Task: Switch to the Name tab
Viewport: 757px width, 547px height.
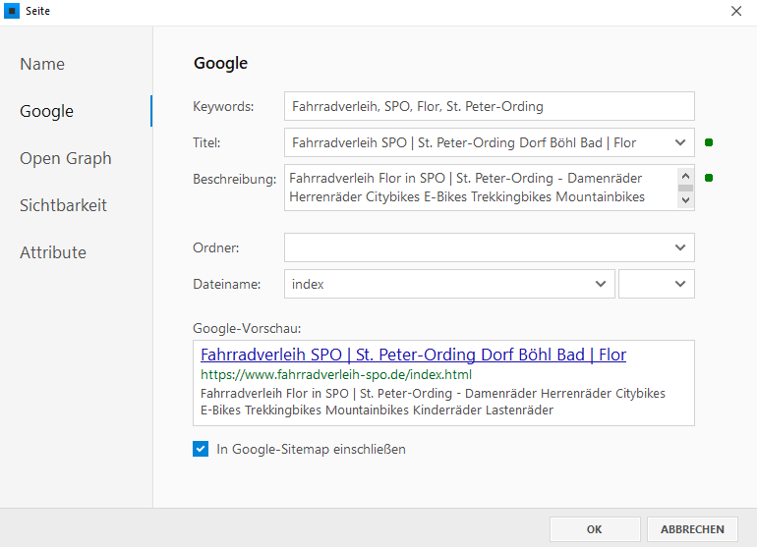Action: pos(42,64)
